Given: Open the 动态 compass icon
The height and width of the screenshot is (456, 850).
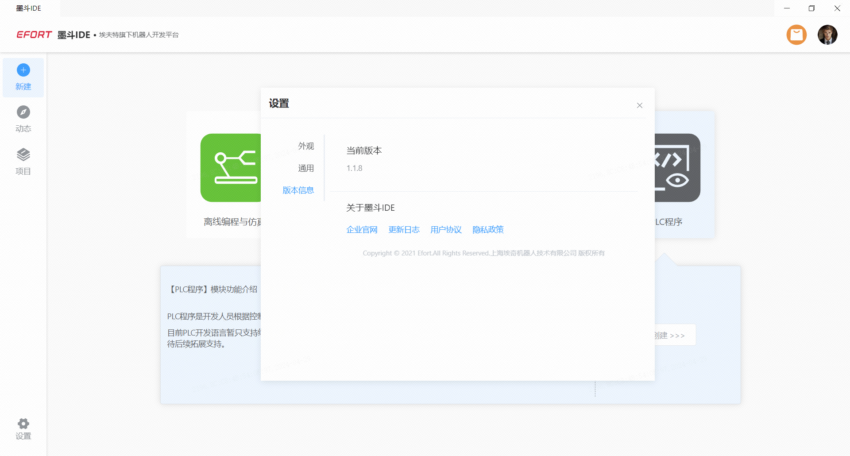Looking at the screenshot, I should (23, 112).
